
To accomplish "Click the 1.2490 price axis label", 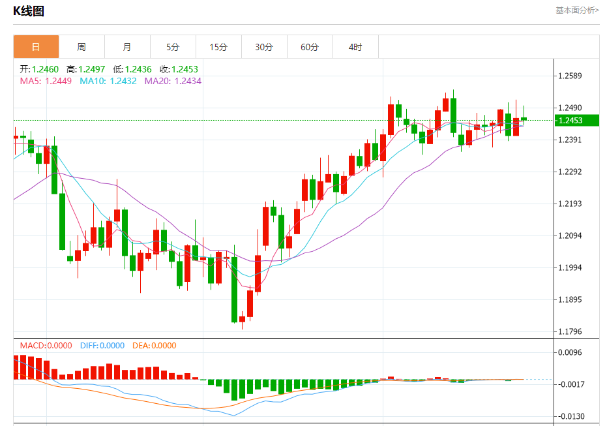I will 570,108.
